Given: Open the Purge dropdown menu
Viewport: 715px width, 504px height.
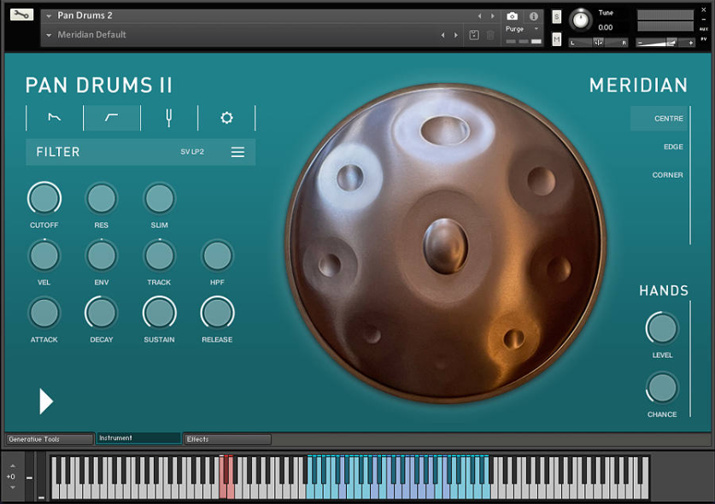Looking at the screenshot, I should (x=523, y=29).
